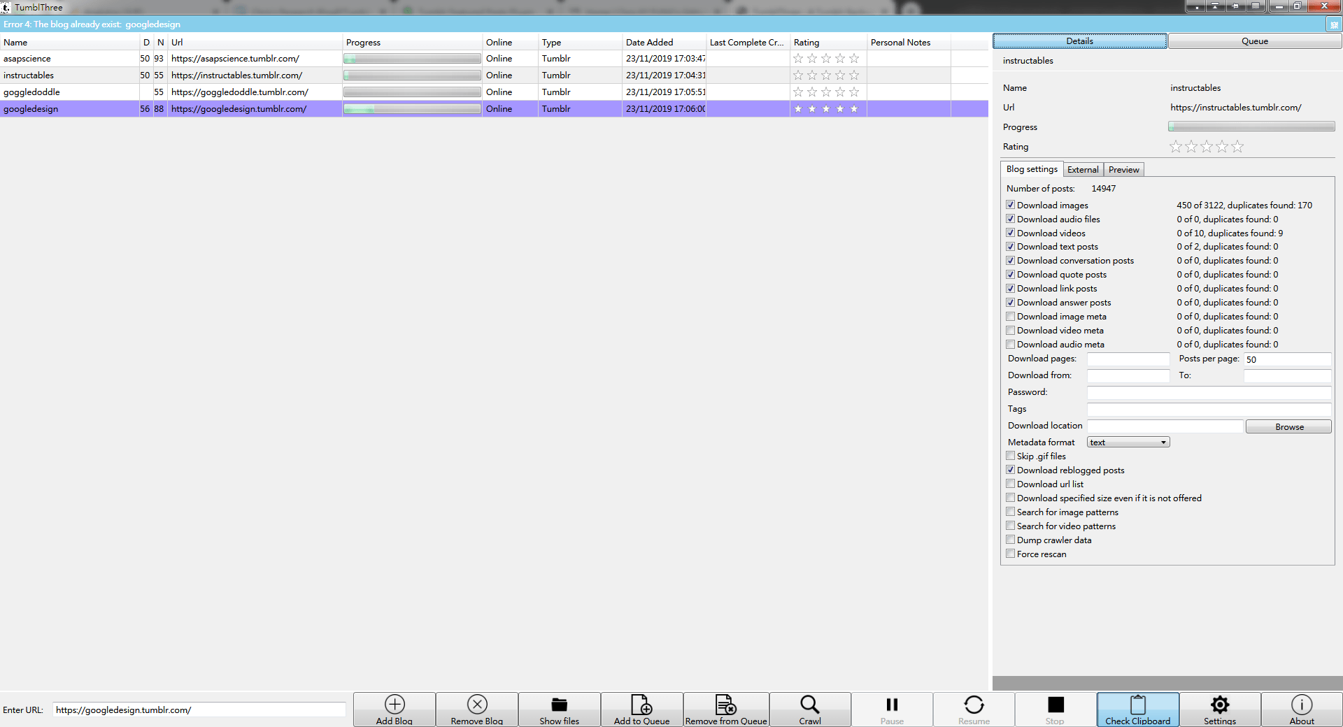Click the Download location field
The height and width of the screenshot is (727, 1343).
[1165, 426]
